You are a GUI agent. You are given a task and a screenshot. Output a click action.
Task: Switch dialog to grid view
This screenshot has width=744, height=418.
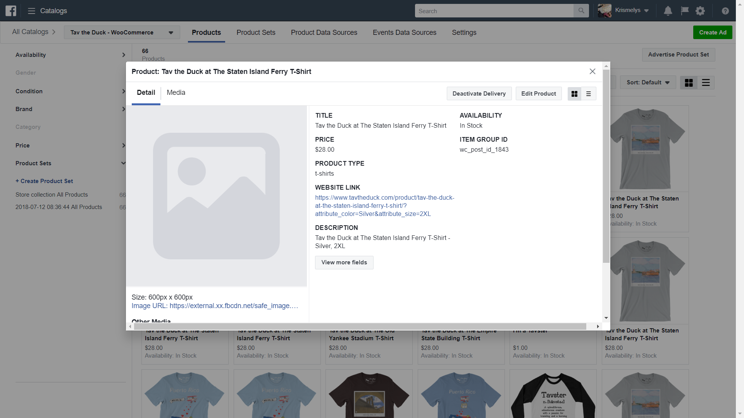pyautogui.click(x=574, y=94)
